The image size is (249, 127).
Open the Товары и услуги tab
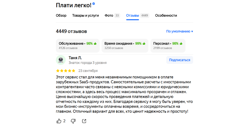pos(85,15)
